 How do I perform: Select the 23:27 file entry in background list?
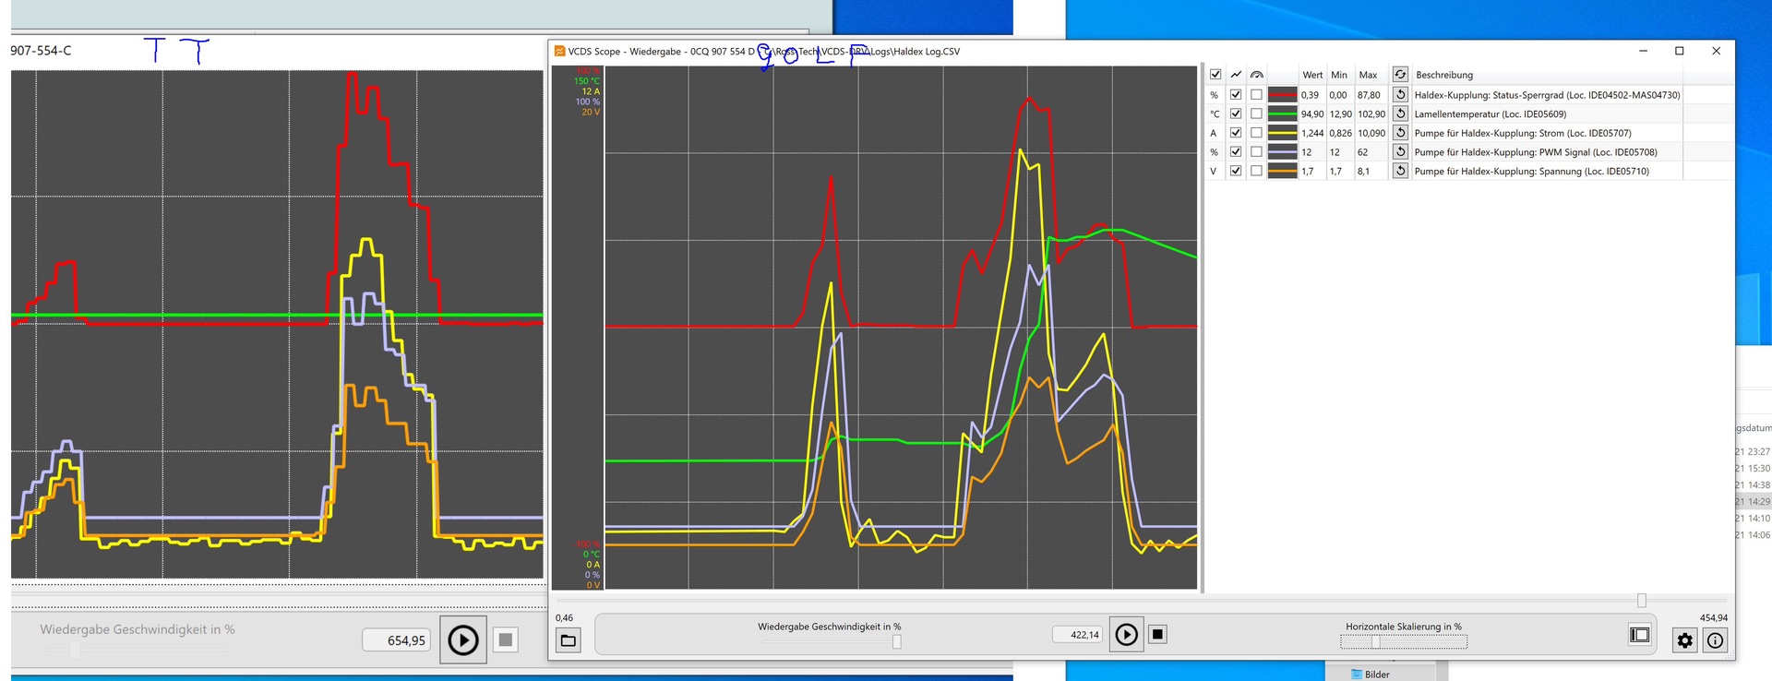pos(1753,451)
